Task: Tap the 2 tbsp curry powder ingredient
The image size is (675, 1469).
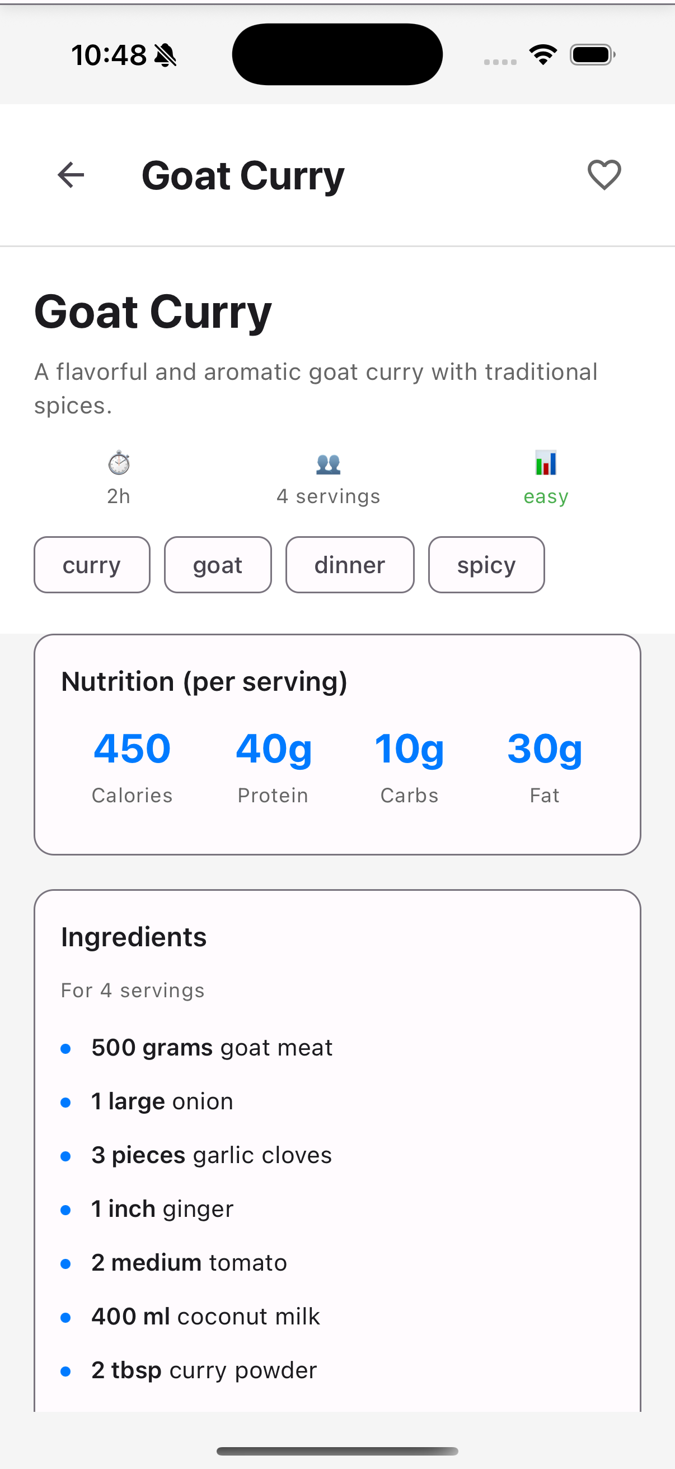Action: (x=204, y=1370)
